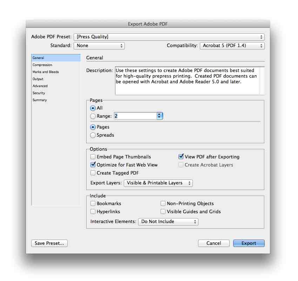
Task: Open the Standard dropdown set to None
Action: [x=99, y=46]
